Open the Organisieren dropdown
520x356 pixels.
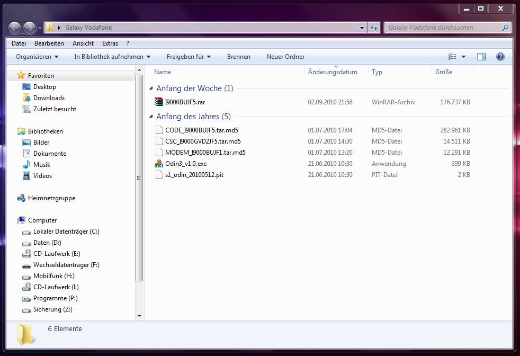37,57
